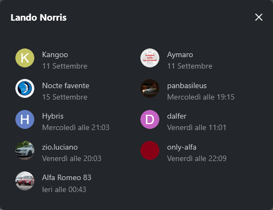The width and height of the screenshot is (273, 210).
Task: Open Aymaro's profile picture
Action: tap(150, 58)
